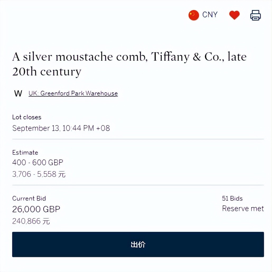Viewport: 272px width, 272px height.
Task: Click the Reserve met status text
Action: (243, 209)
